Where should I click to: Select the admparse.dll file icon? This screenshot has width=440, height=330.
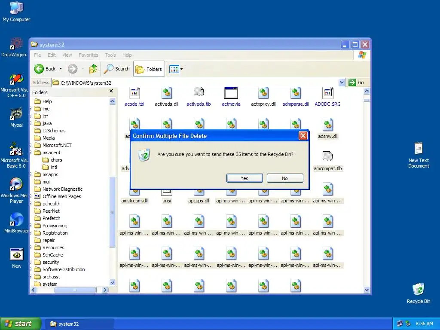[296, 93]
